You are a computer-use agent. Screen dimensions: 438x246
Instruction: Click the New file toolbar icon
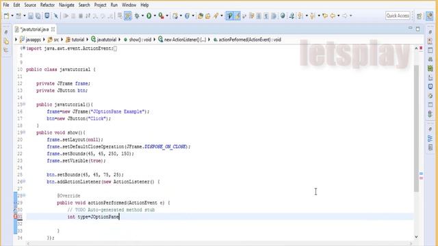coord(6,16)
